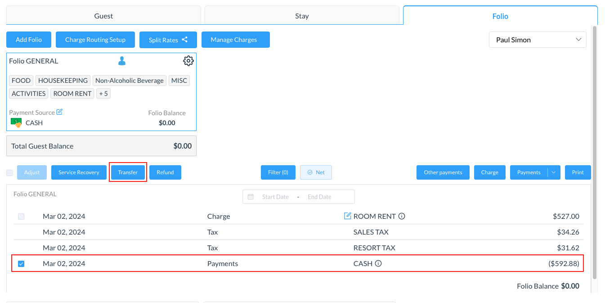The image size is (605, 303).
Task: Click the calendar icon in date range
Action: click(251, 197)
